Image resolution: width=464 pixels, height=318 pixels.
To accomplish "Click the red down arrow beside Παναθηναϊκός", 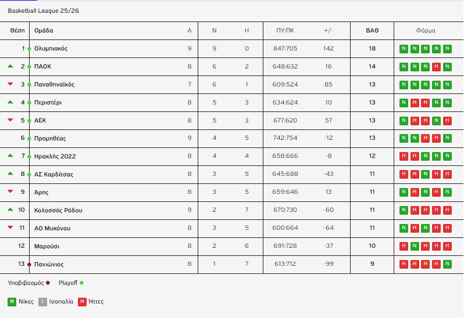I will (10, 84).
